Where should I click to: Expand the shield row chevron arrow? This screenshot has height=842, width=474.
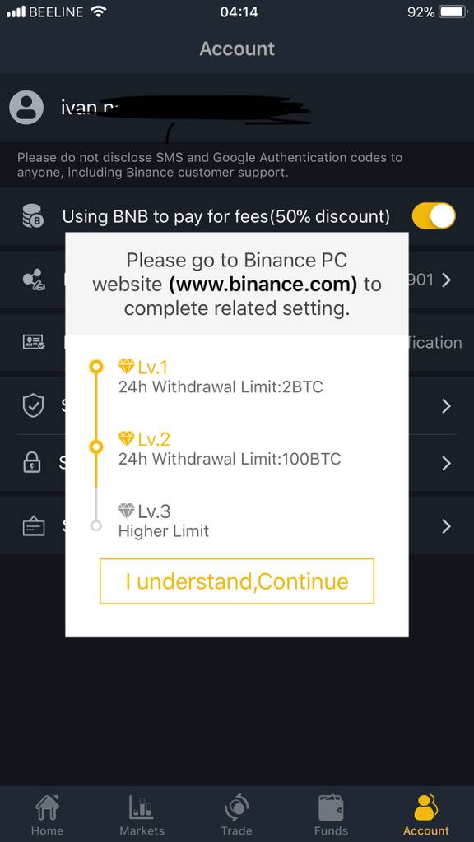446,406
